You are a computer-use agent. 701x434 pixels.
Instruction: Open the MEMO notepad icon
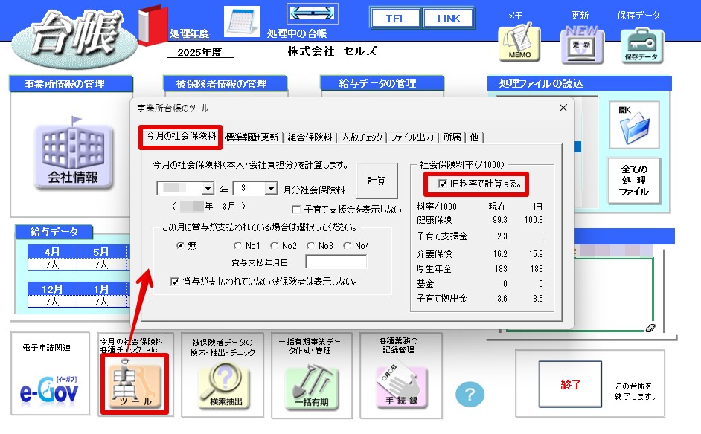[519, 42]
